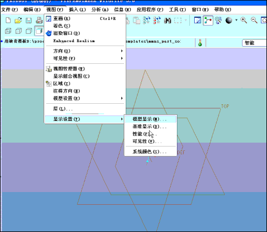Click the dashed selection box icon
This screenshot has height=232, width=267.
[x=177, y=20]
